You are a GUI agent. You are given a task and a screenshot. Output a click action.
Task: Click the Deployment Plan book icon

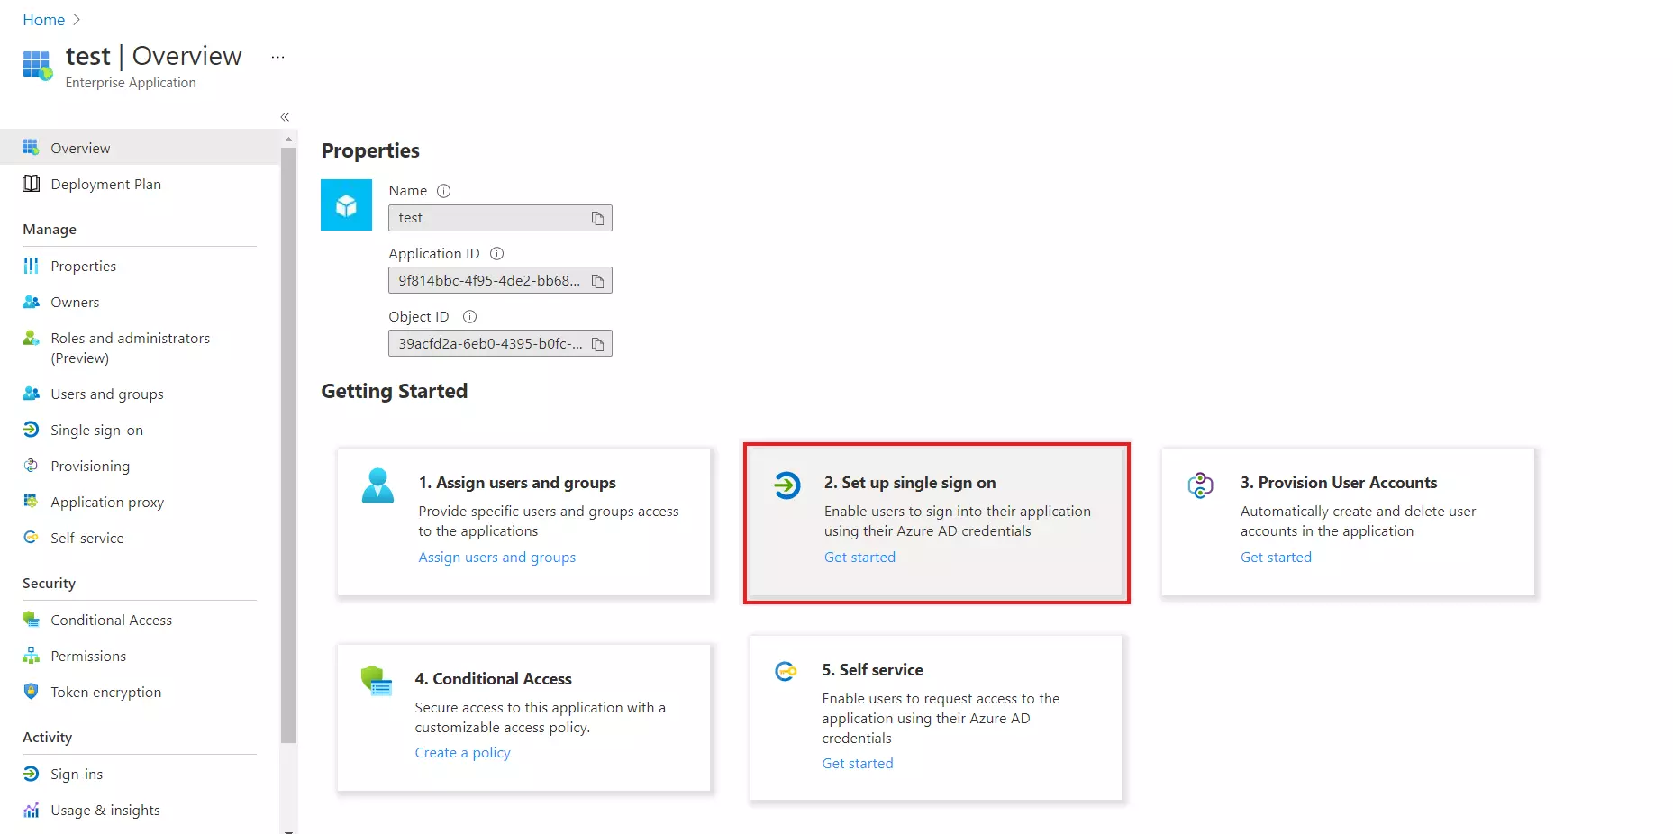[31, 184]
